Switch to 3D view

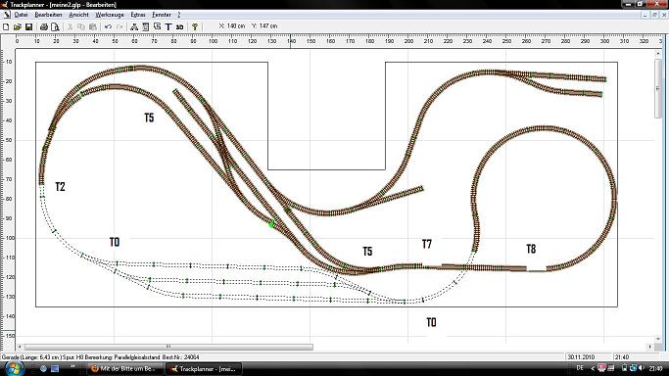(x=179, y=26)
